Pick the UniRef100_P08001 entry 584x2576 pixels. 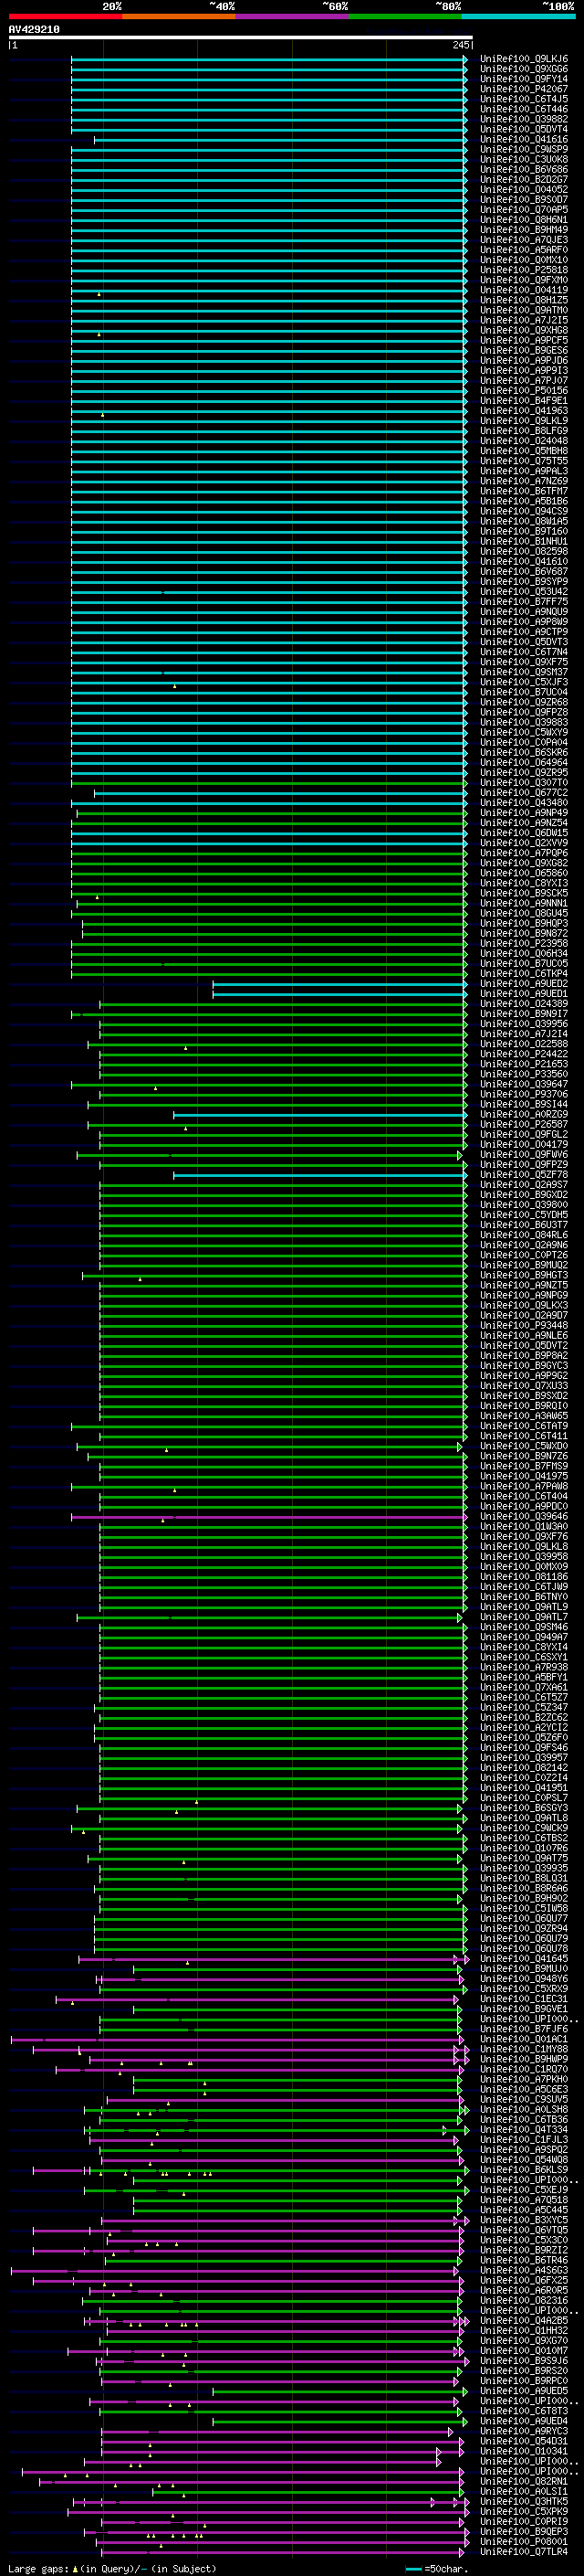(524, 2541)
